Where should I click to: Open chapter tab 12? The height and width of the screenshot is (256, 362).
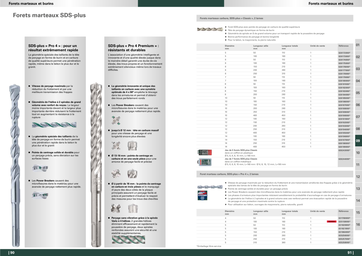pos(358,177)
